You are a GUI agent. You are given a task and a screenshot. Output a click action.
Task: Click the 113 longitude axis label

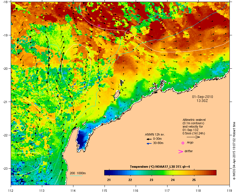(x=42, y=191)
